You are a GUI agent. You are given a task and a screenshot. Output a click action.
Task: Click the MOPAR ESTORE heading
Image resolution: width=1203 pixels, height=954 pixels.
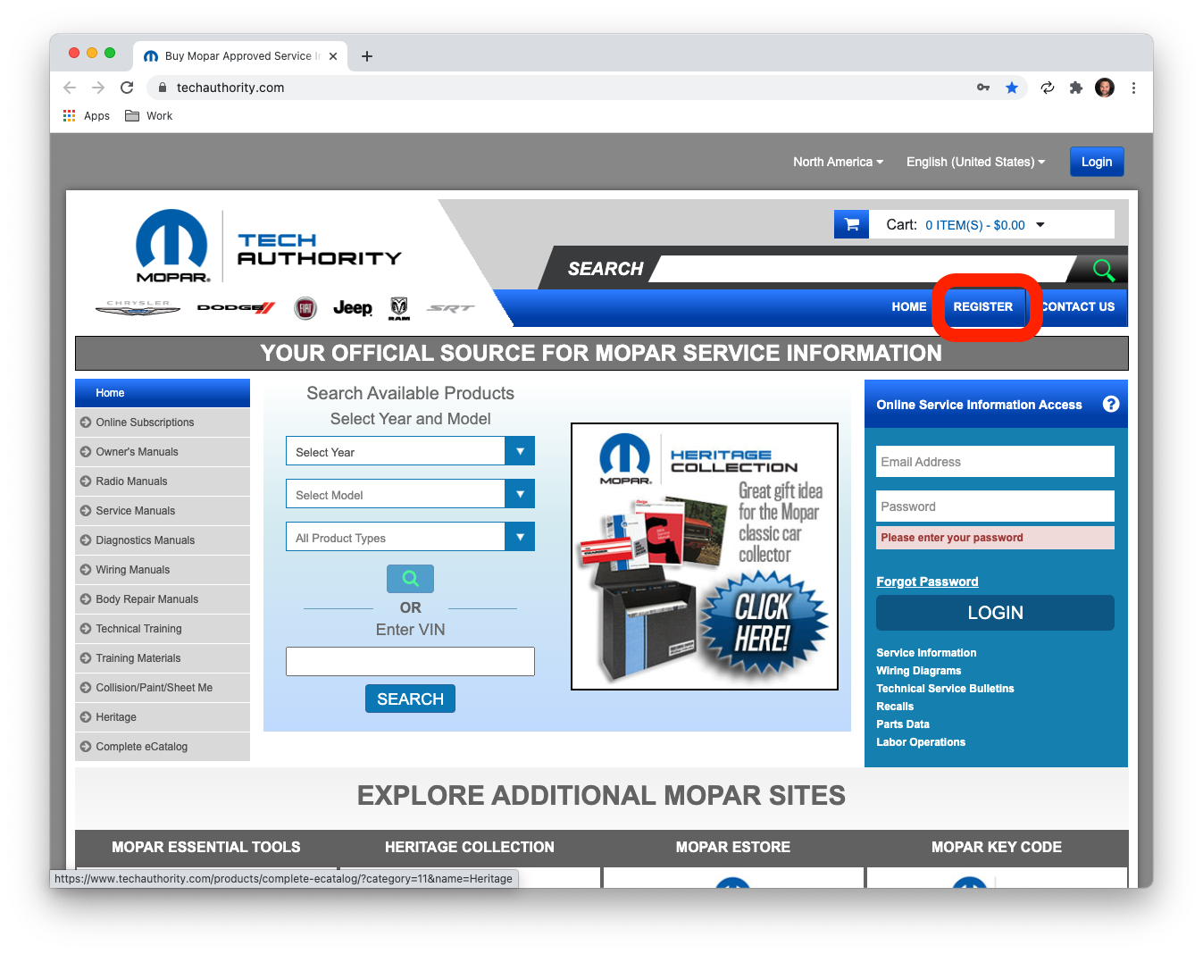pos(733,847)
